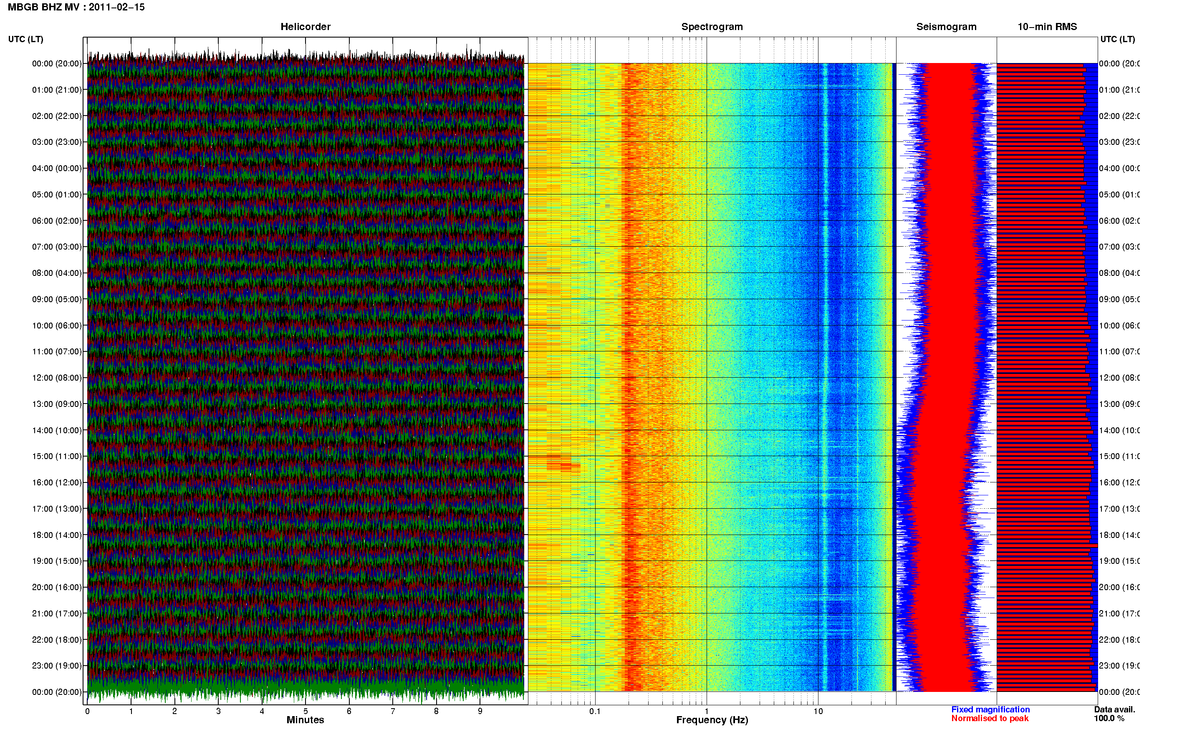Click the 1 tick label on frequency axis
The image size is (1187, 742).
(707, 711)
